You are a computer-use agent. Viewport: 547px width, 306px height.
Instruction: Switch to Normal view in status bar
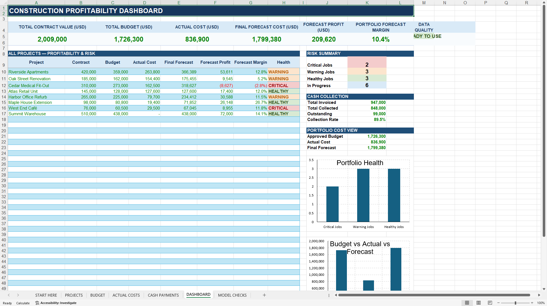(x=467, y=303)
